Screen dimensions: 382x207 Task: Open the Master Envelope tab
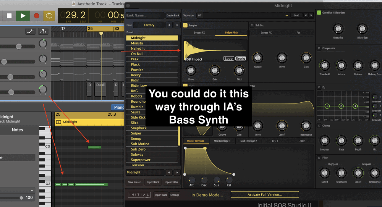195,141
